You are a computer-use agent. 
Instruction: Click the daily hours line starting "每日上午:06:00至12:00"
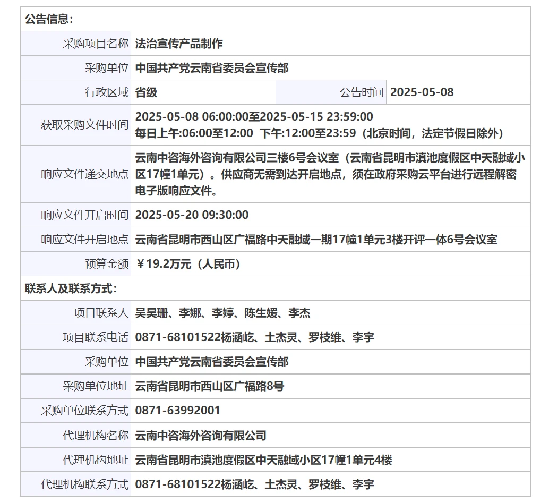pyautogui.click(x=320, y=133)
